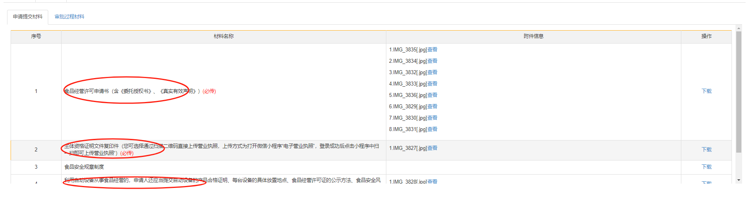
Task: Download the 食品安全规章制度 row materials
Action: tap(706, 167)
